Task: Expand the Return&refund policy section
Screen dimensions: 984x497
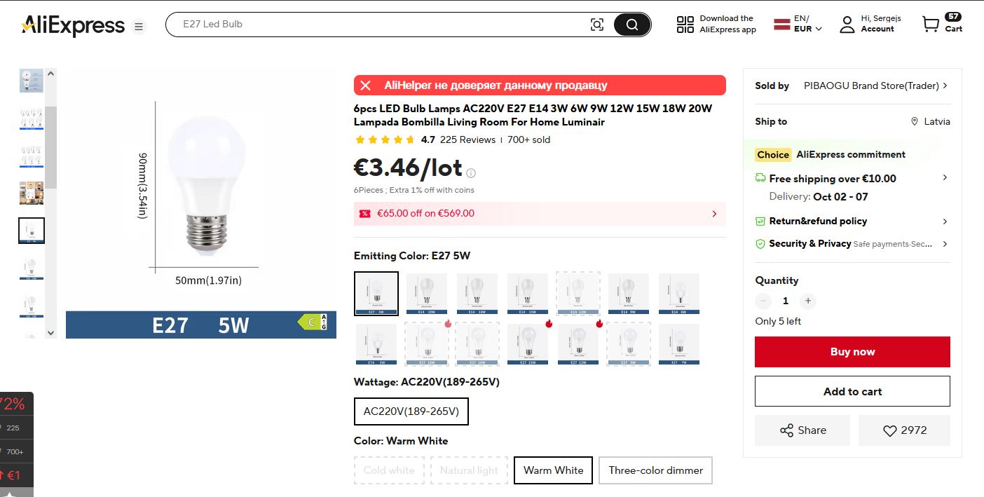Action: point(945,222)
